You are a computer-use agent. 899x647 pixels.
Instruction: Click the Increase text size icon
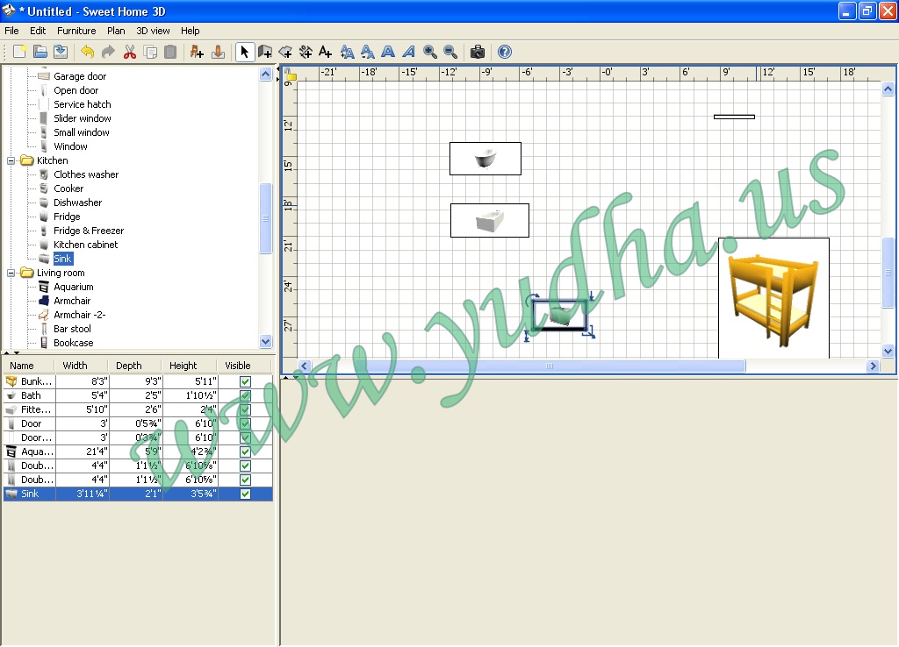pos(347,52)
